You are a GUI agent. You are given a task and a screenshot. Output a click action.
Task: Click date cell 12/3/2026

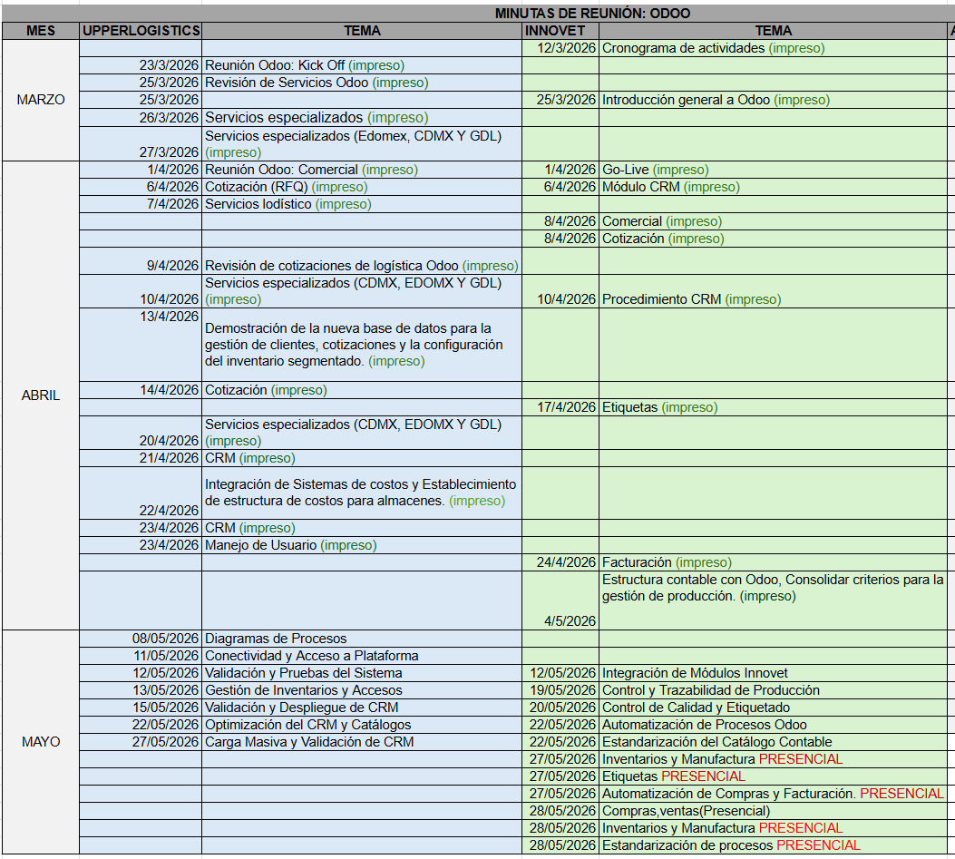coord(560,49)
